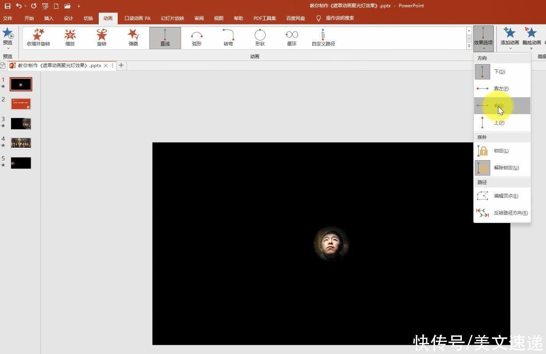
Task: Switch to the 切换 transitions ribbon tab
Action: pyautogui.click(x=88, y=18)
